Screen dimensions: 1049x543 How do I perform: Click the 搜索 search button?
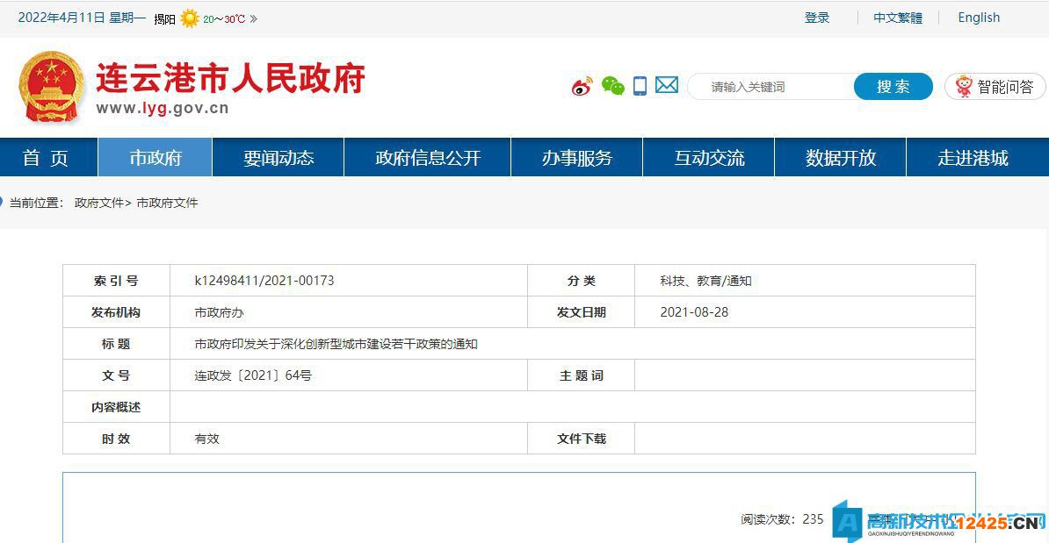tap(893, 87)
